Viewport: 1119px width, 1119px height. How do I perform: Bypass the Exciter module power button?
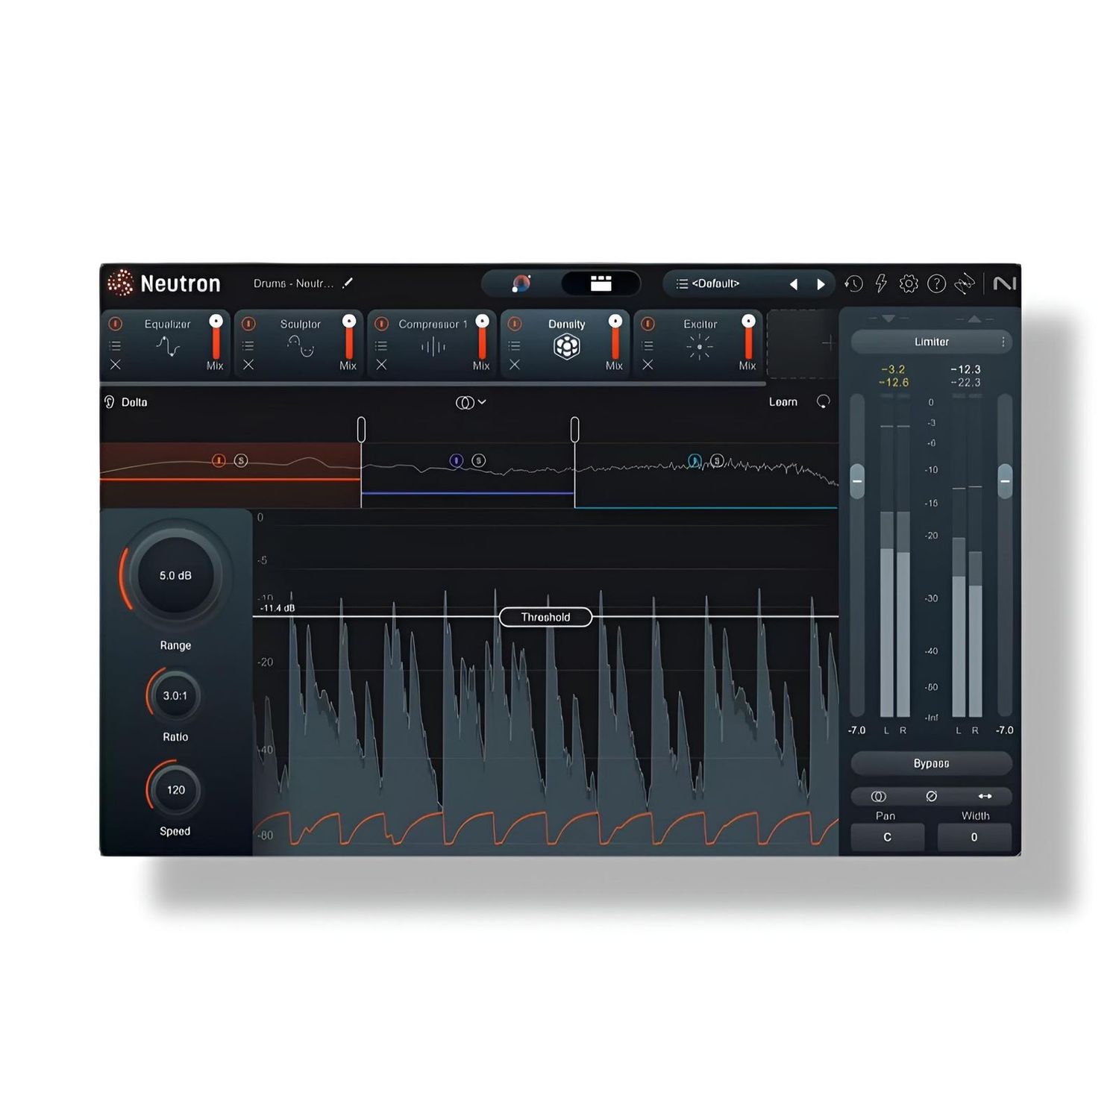pyautogui.click(x=648, y=324)
